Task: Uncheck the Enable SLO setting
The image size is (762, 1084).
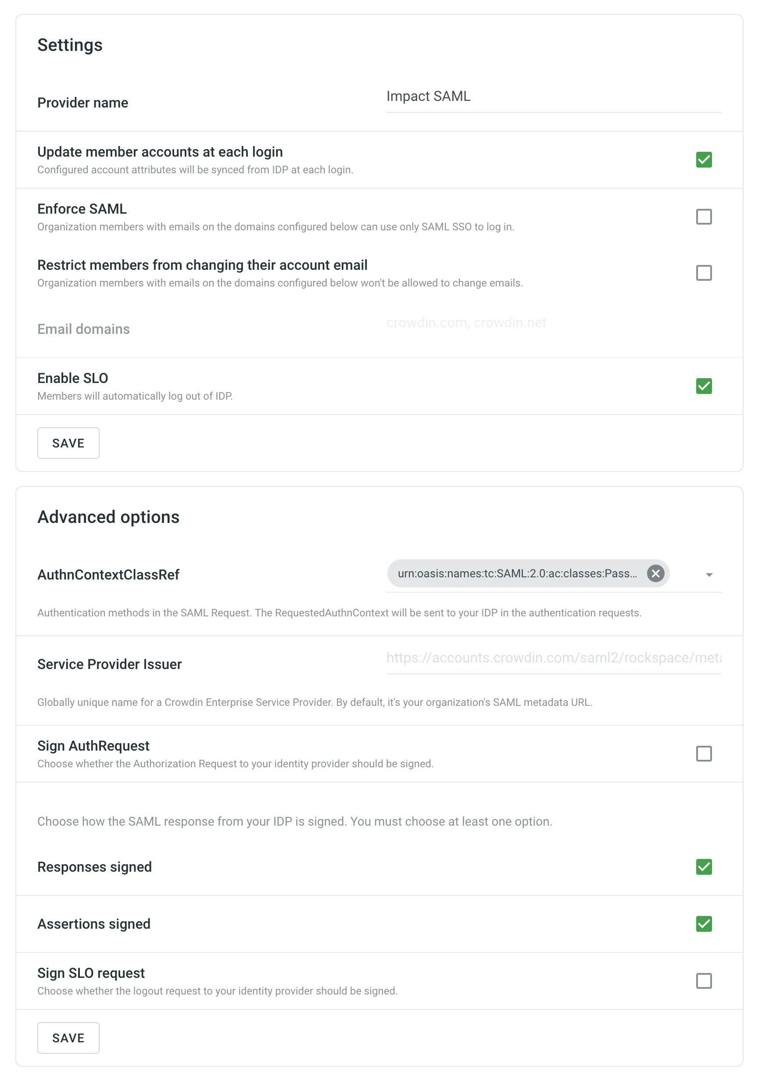Action: point(704,386)
